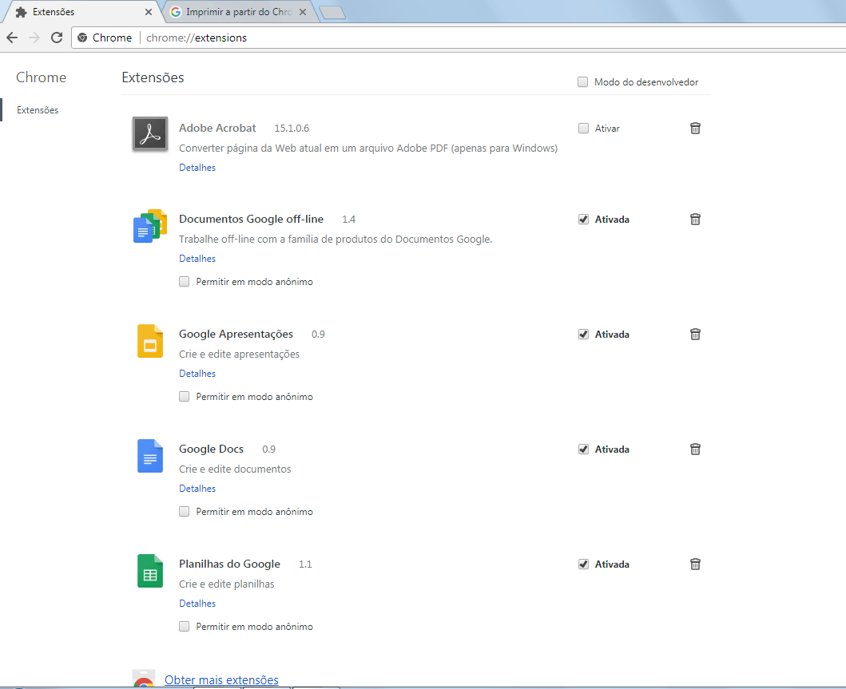846x689 pixels.
Task: Click version number 1.1
Action: click(305, 564)
